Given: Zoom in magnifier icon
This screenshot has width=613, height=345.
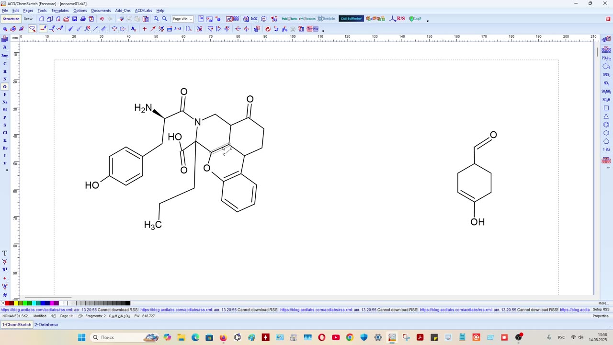Looking at the screenshot, I should coord(156,19).
